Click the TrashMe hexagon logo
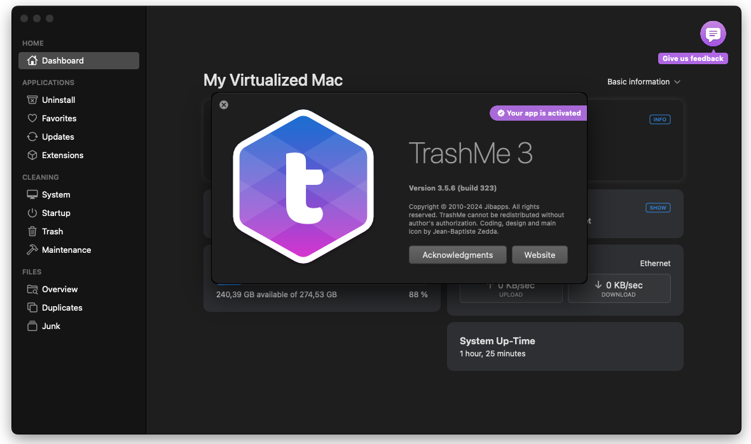Screen dimensions: 751x444 (303, 186)
